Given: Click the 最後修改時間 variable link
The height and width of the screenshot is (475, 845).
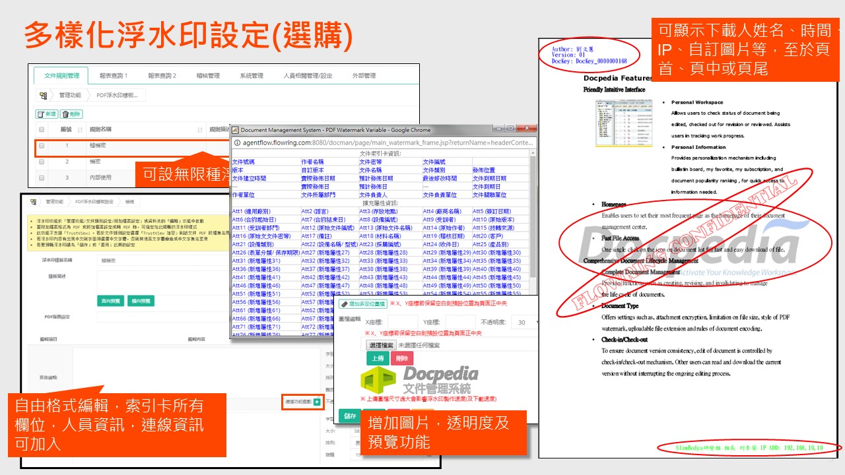Looking at the screenshot, I should coord(440,179).
